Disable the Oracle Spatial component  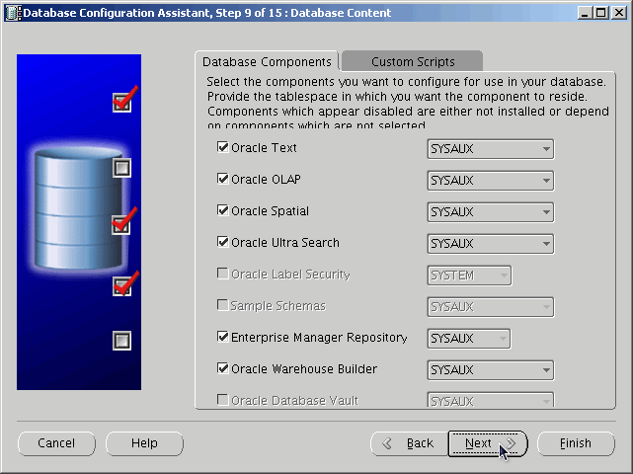[222, 211]
